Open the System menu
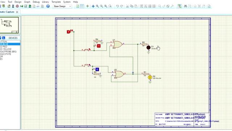232x131 pixels. coord(67,2)
